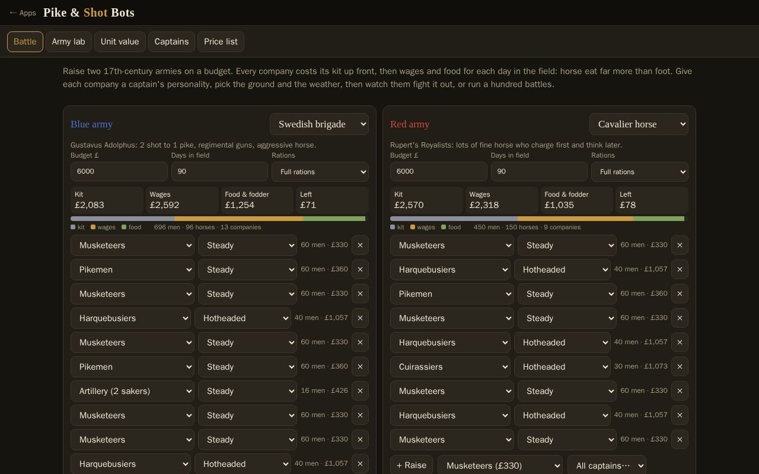Open Musketeers (£330) raise-unit dropdown
The width and height of the screenshot is (759, 474).
[500, 466]
